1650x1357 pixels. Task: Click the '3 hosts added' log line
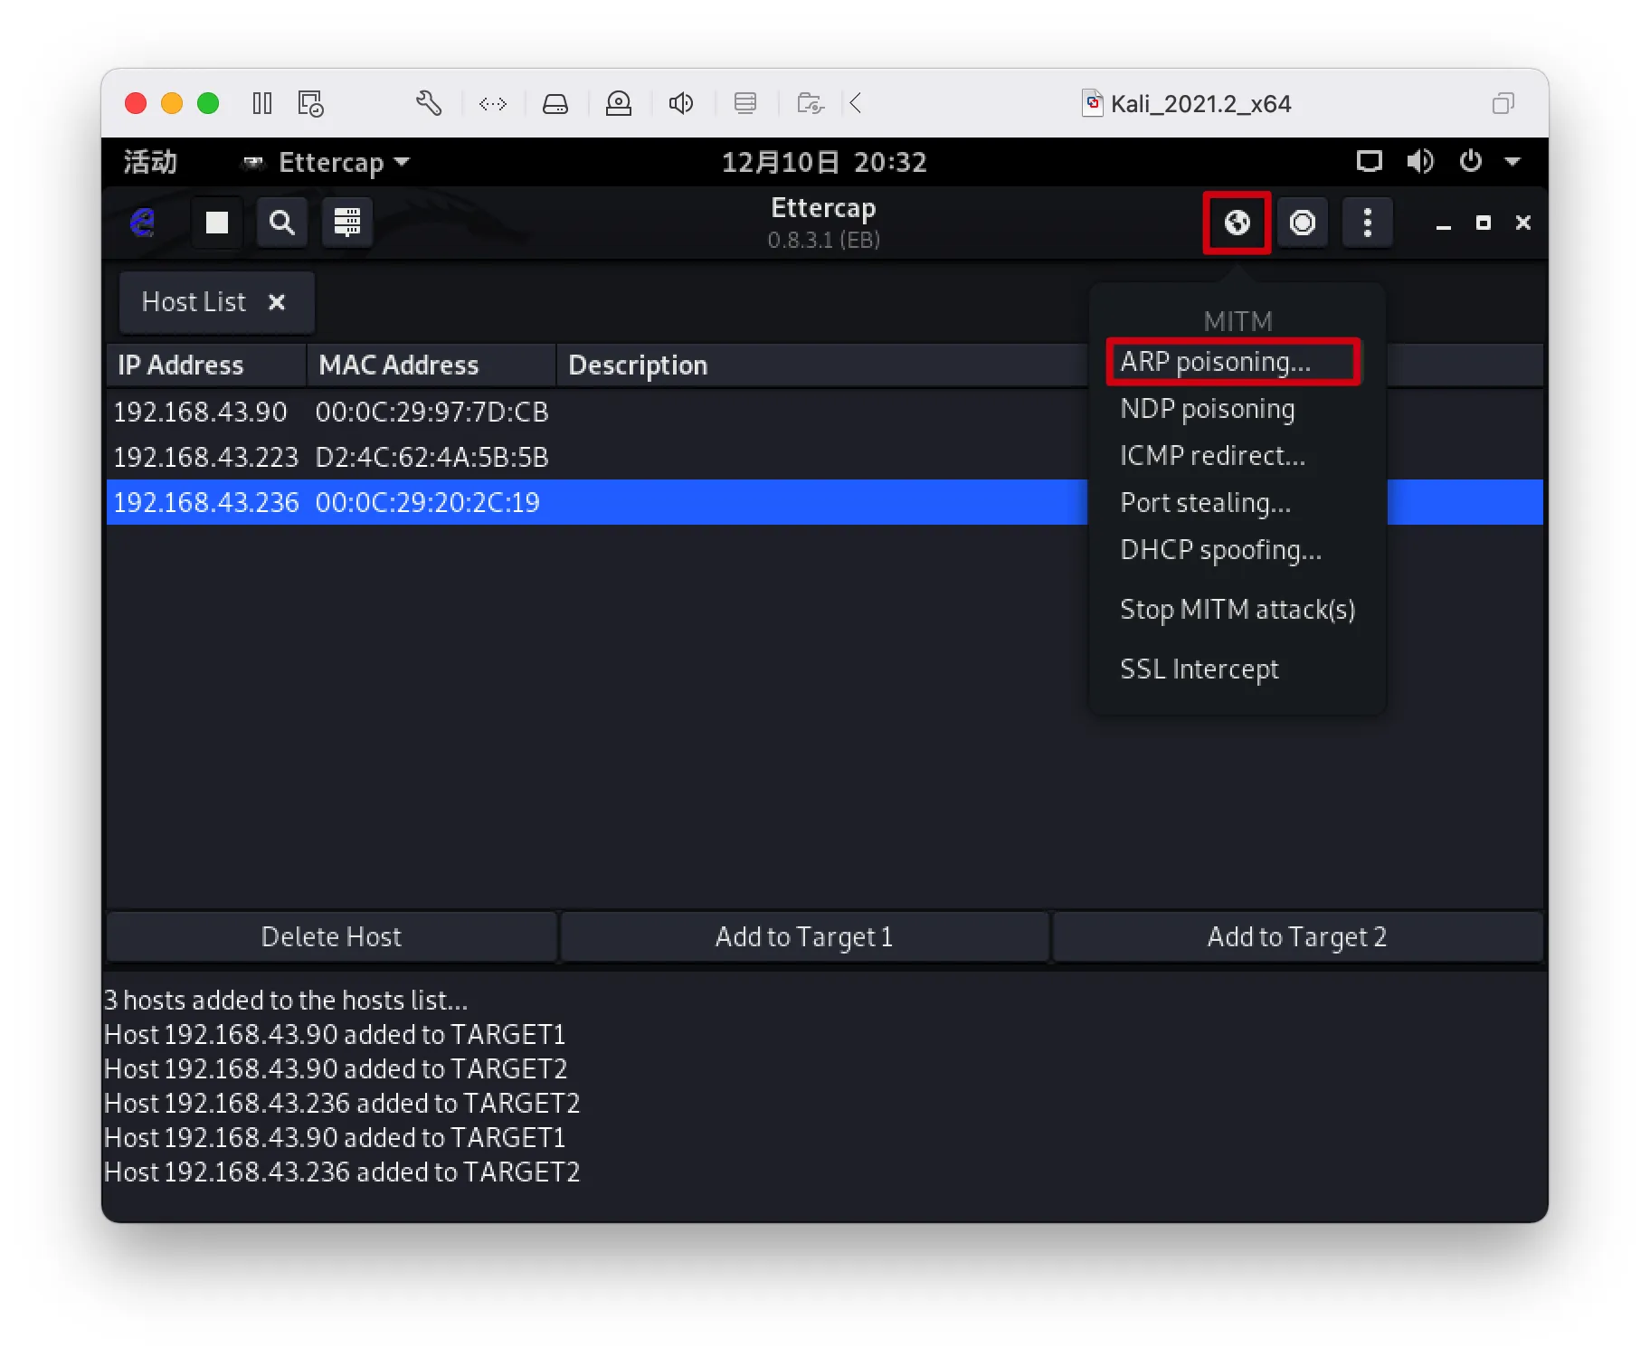[x=286, y=1000]
